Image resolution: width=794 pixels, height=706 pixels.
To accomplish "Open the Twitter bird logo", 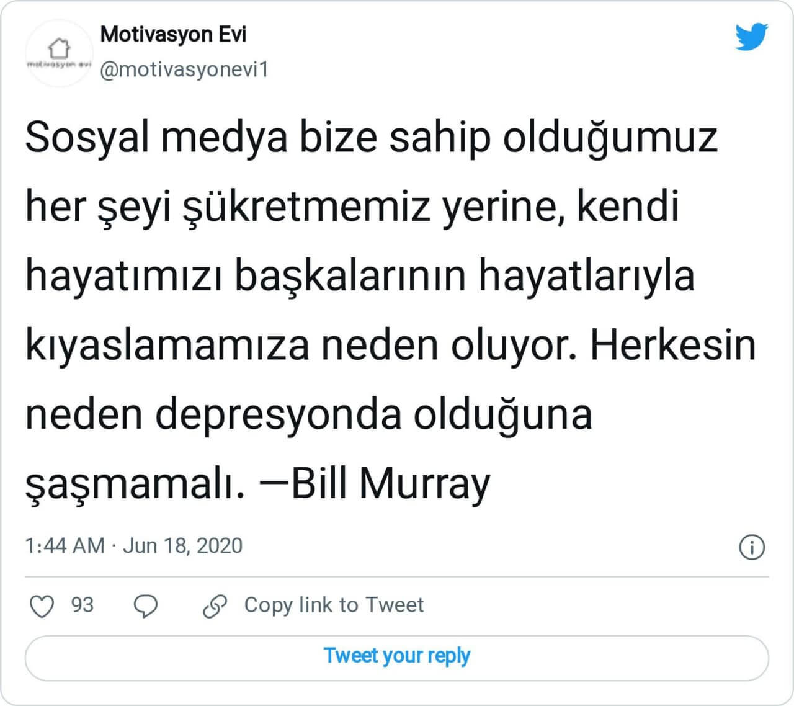I will pyautogui.click(x=752, y=37).
